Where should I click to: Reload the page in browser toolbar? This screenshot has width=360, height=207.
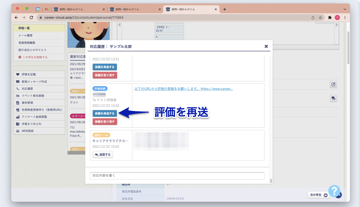click(x=31, y=17)
